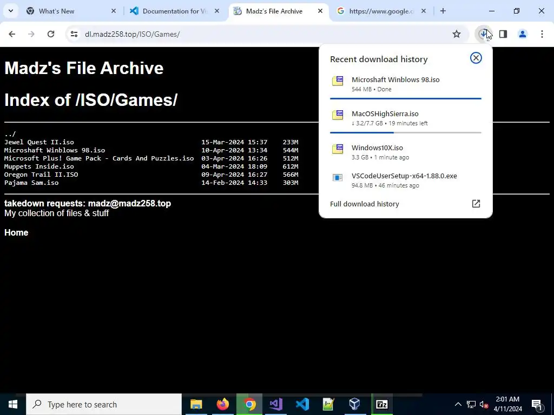This screenshot has width=554, height=415.
Task: Click VSCodeUserSetup-x64-1.88.0.exe entry name
Action: [404, 176]
